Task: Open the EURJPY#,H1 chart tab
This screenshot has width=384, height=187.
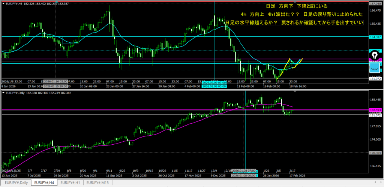Action: pyautogui.click(x=70, y=183)
